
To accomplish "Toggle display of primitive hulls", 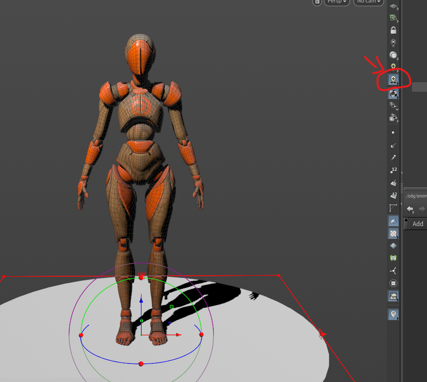I will [393, 208].
